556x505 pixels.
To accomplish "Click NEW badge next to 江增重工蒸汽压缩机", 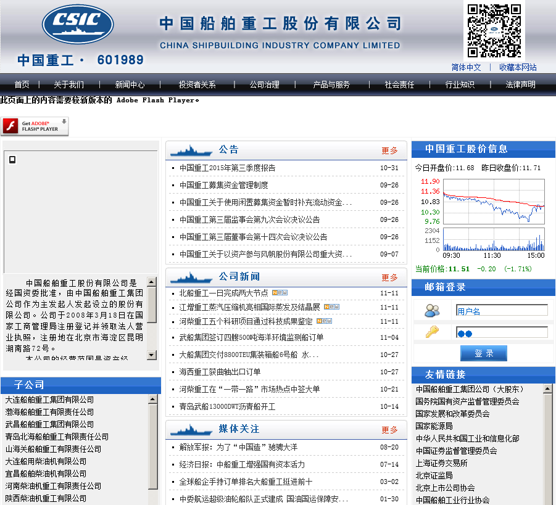I will click(x=331, y=307).
